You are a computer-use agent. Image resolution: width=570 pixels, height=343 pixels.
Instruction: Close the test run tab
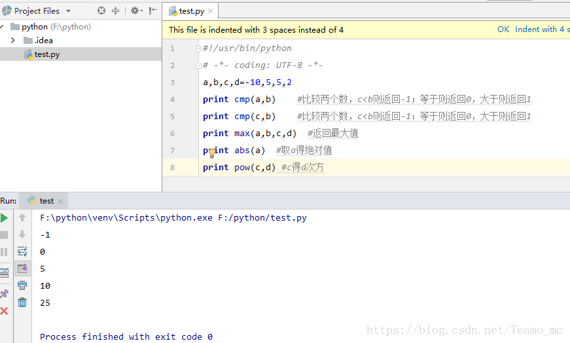(x=61, y=201)
